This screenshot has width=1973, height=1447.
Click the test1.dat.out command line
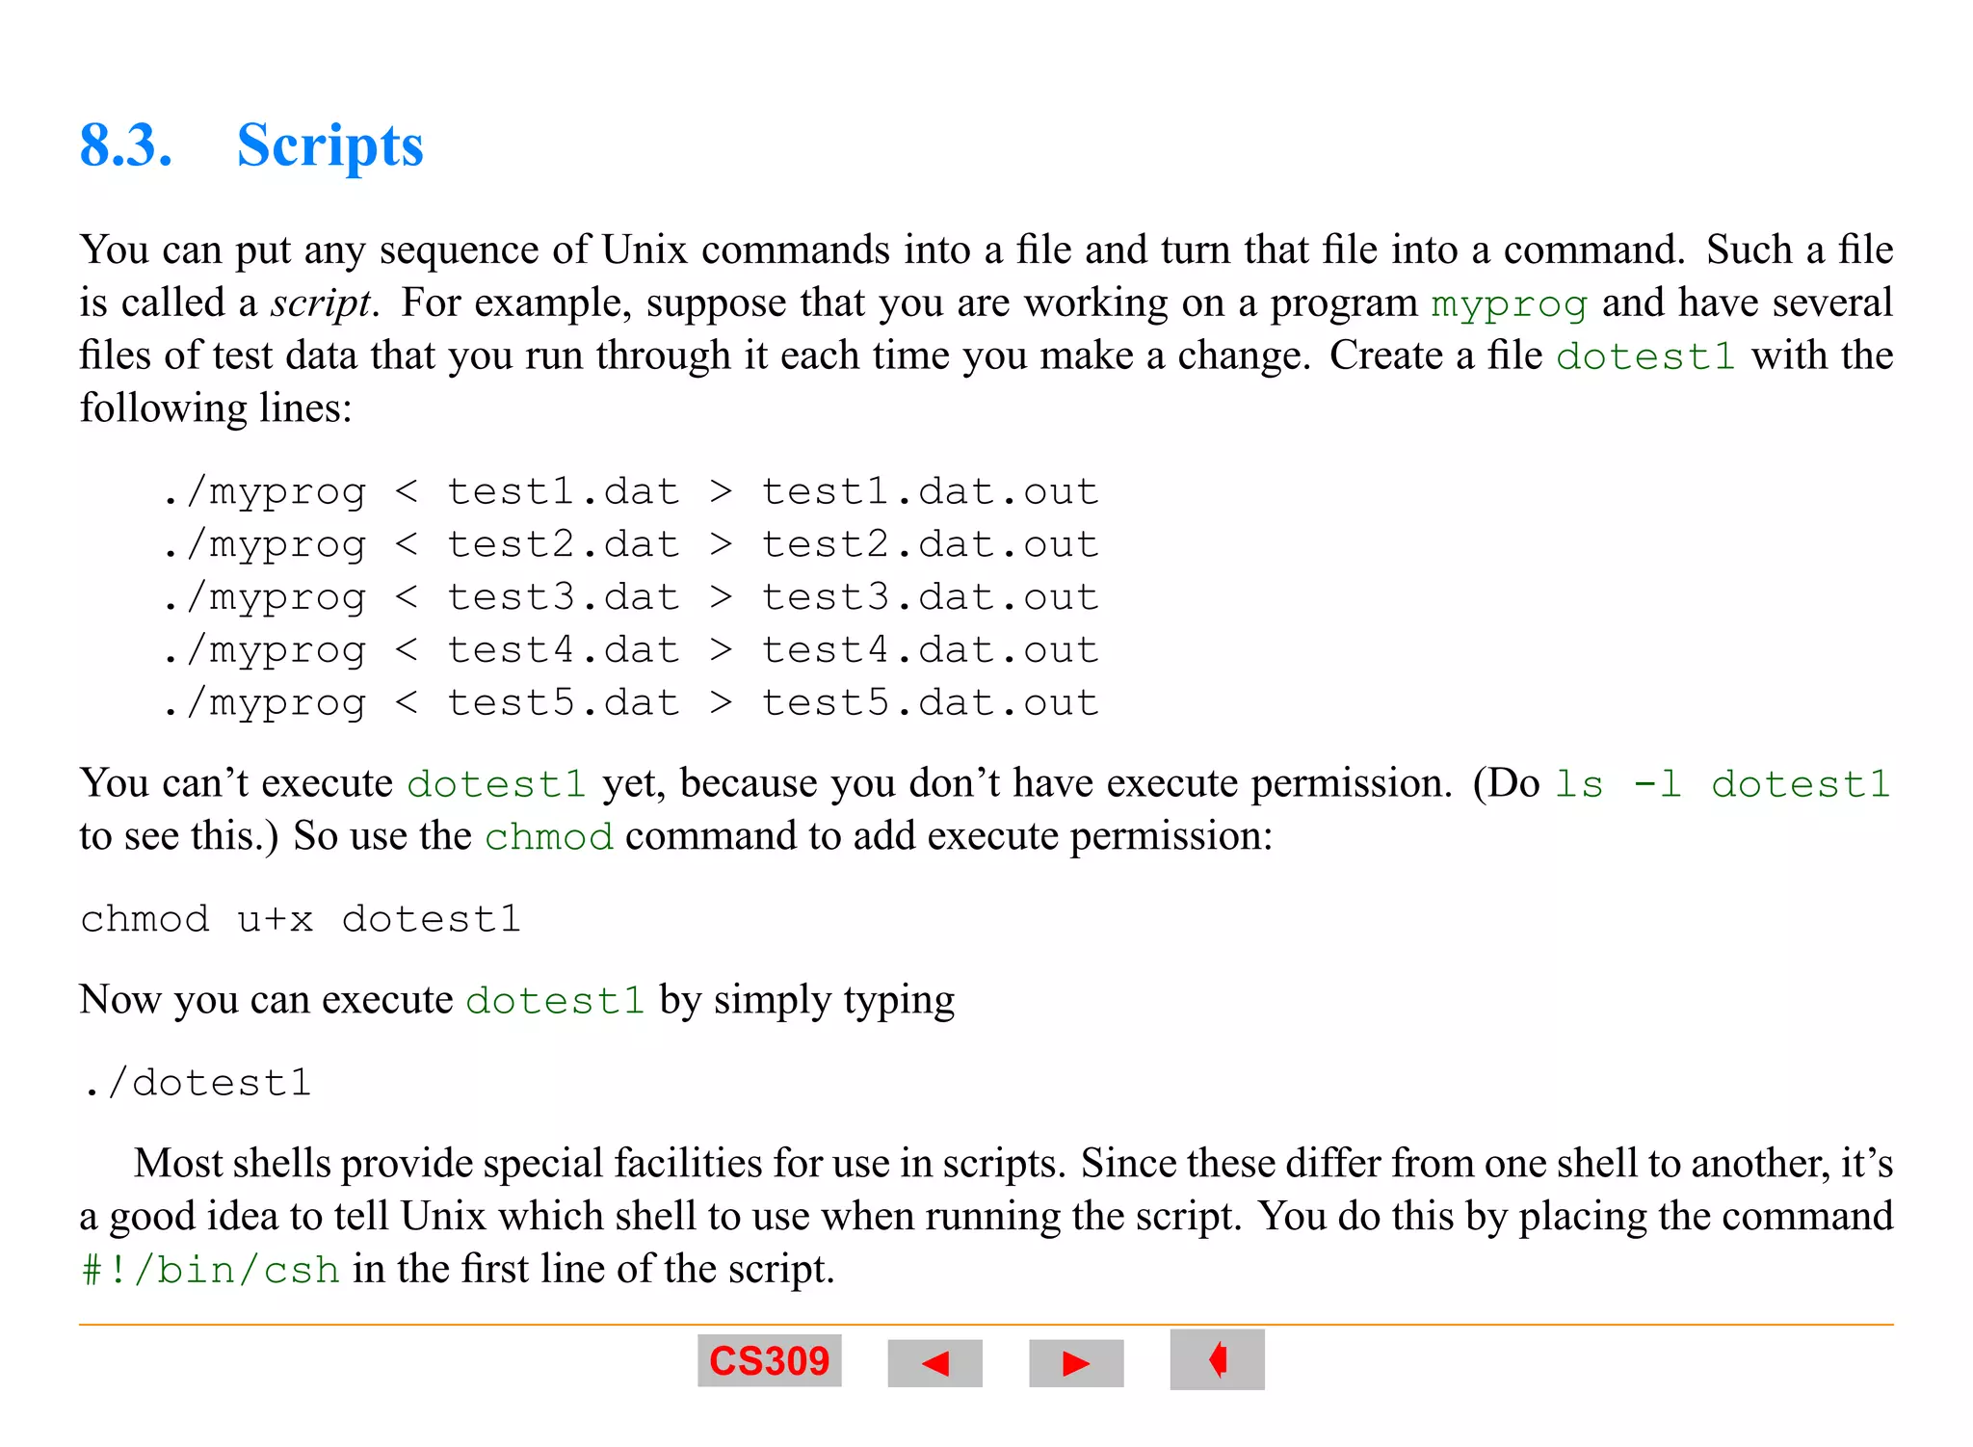pyautogui.click(x=631, y=492)
